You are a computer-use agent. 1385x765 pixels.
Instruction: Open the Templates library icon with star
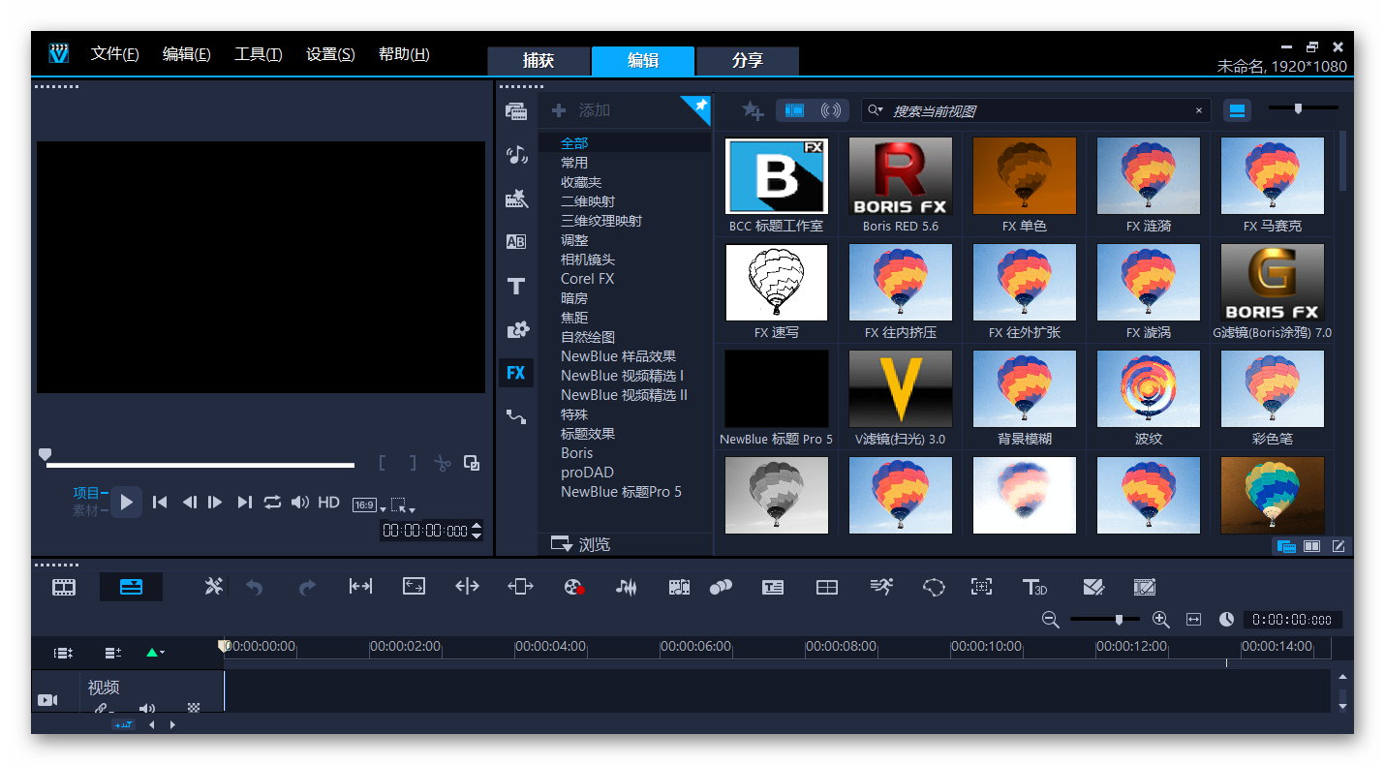tap(516, 199)
